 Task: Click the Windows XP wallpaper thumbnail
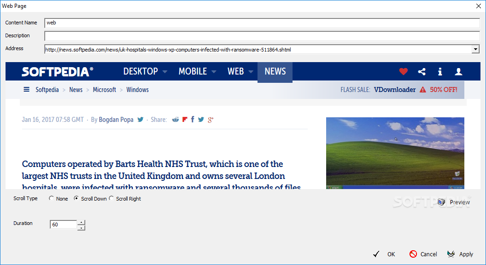(395, 153)
